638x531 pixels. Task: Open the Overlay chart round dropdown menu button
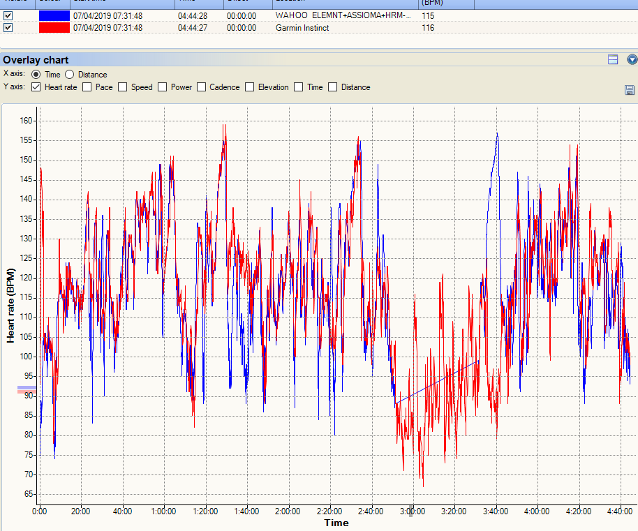pyautogui.click(x=632, y=60)
